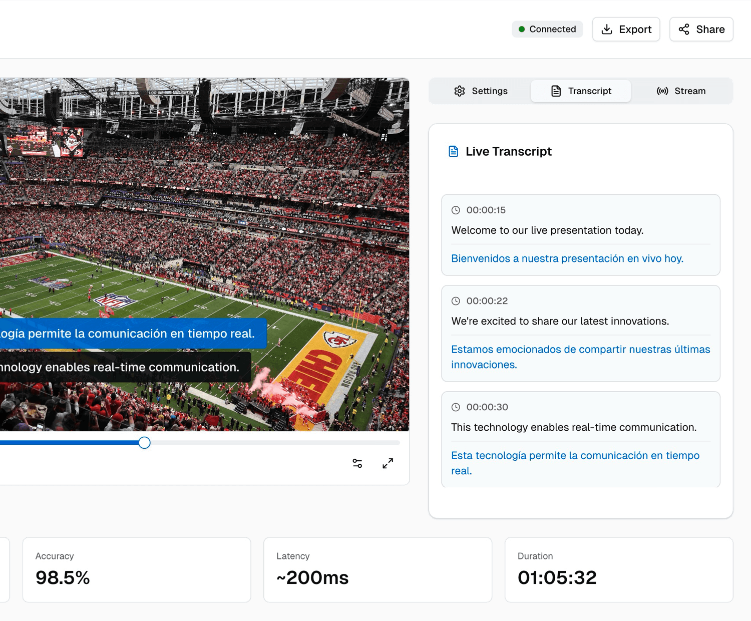751x621 pixels.
Task: Click the Duration 01:05:32 stat card
Action: click(619, 569)
